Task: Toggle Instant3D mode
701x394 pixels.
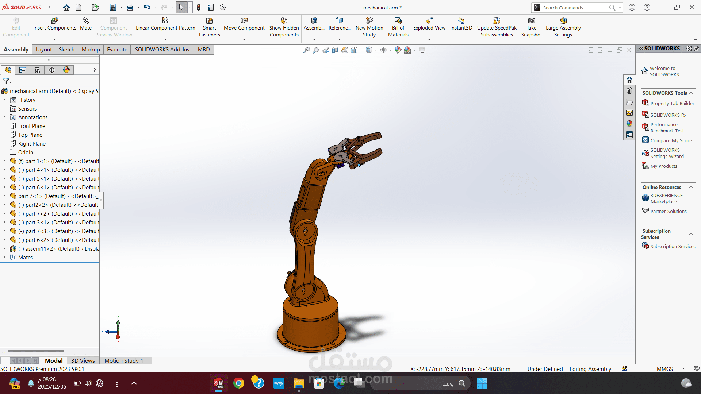Action: (x=461, y=24)
